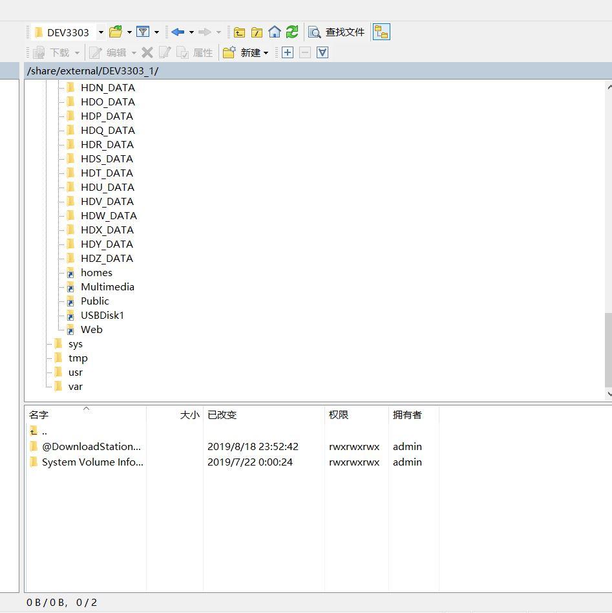Refresh the remote directory listing

(292, 32)
